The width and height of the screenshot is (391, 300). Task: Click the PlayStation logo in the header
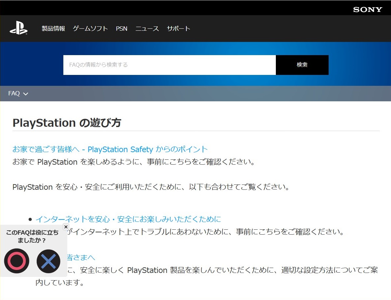[18, 29]
